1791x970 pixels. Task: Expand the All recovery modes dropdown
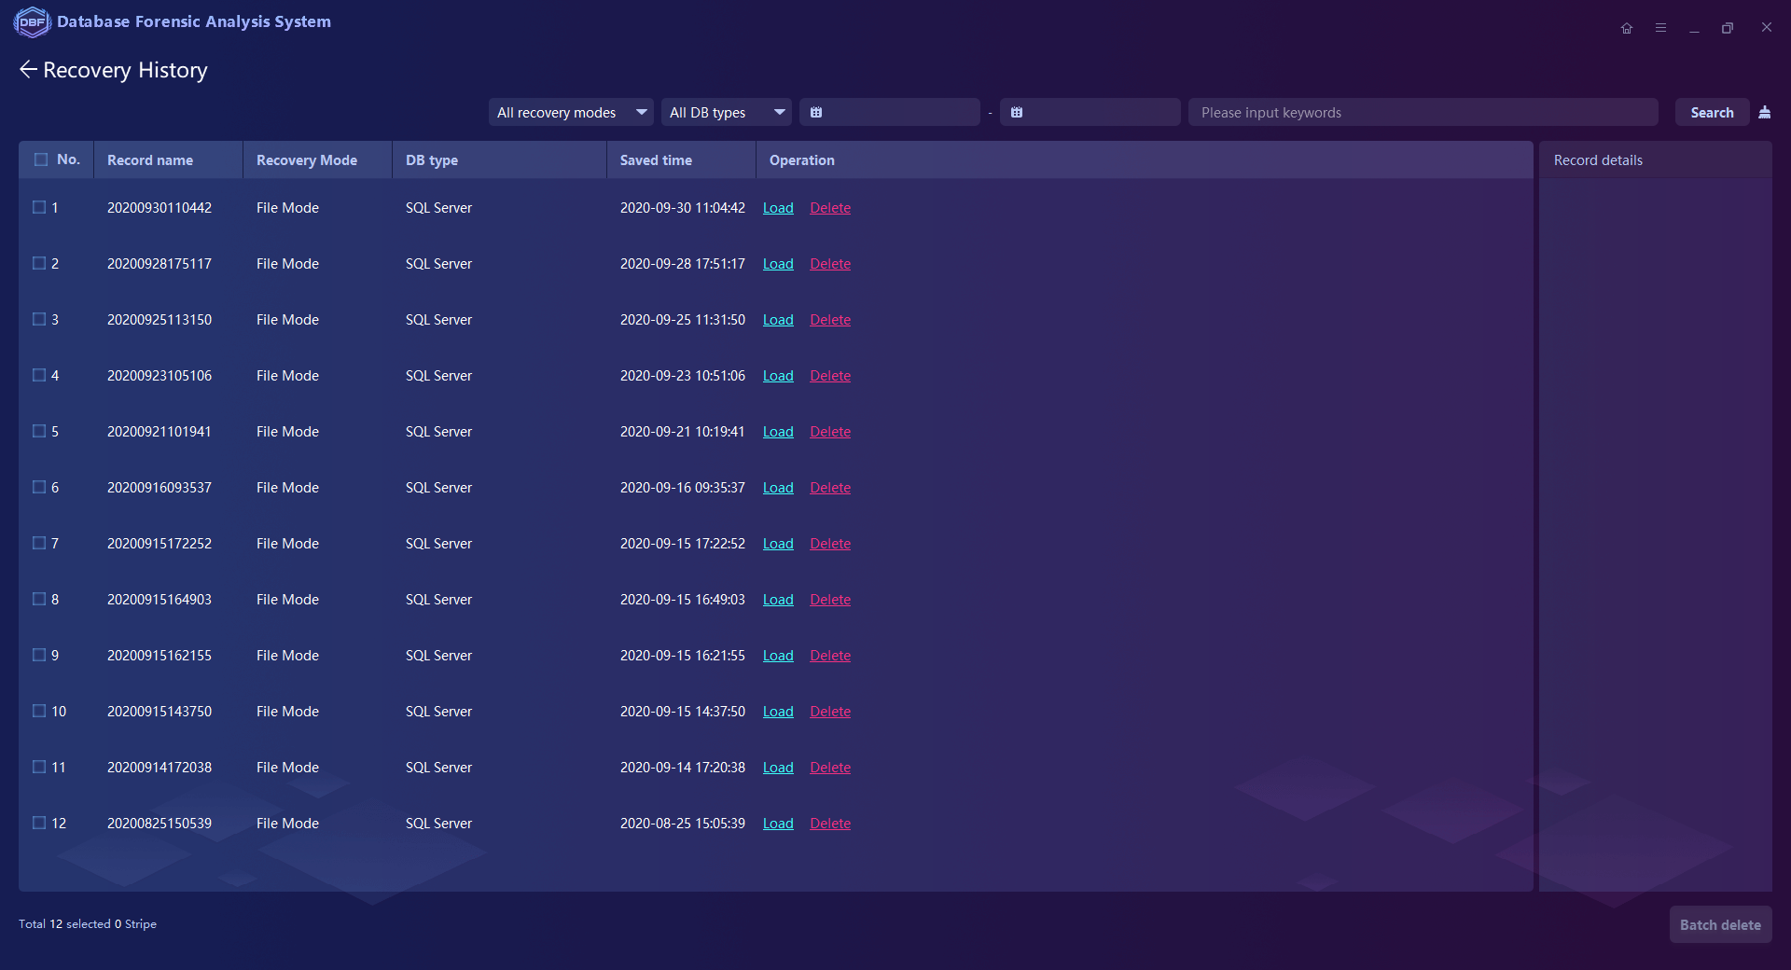[x=570, y=113]
